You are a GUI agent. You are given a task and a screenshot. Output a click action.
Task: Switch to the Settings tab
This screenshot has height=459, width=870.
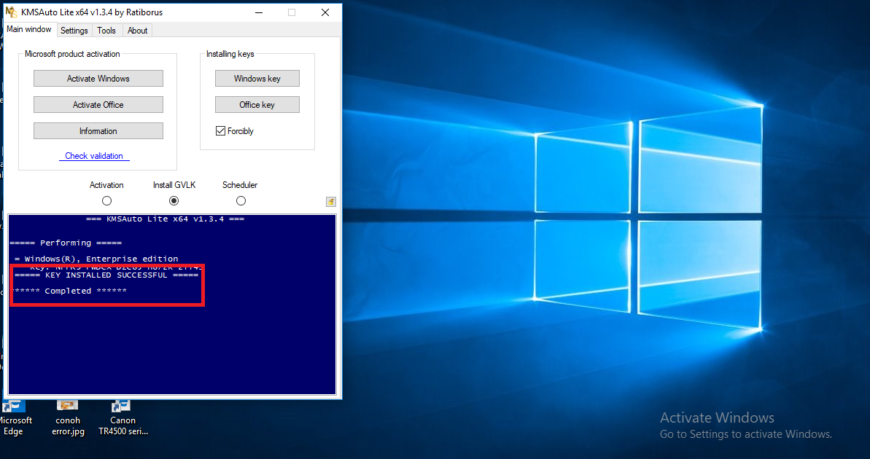coord(74,31)
